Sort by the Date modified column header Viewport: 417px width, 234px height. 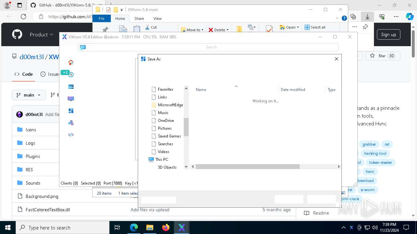point(293,90)
